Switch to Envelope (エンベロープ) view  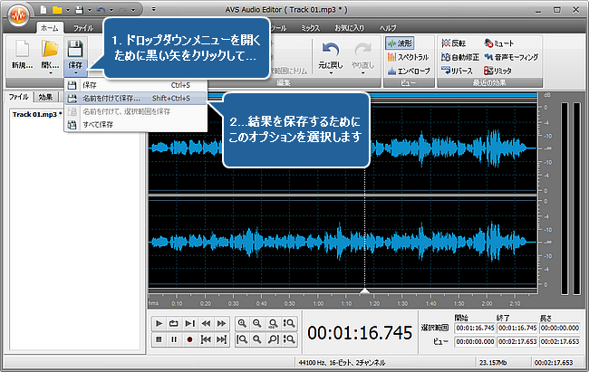pos(408,70)
